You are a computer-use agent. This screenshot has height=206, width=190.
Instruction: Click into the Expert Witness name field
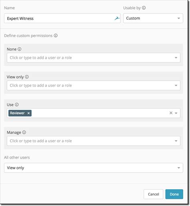(x=62, y=18)
